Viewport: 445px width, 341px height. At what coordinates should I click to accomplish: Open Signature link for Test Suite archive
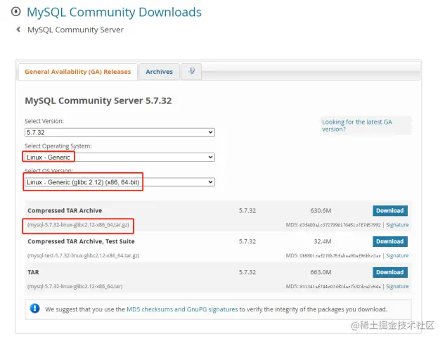point(397,255)
